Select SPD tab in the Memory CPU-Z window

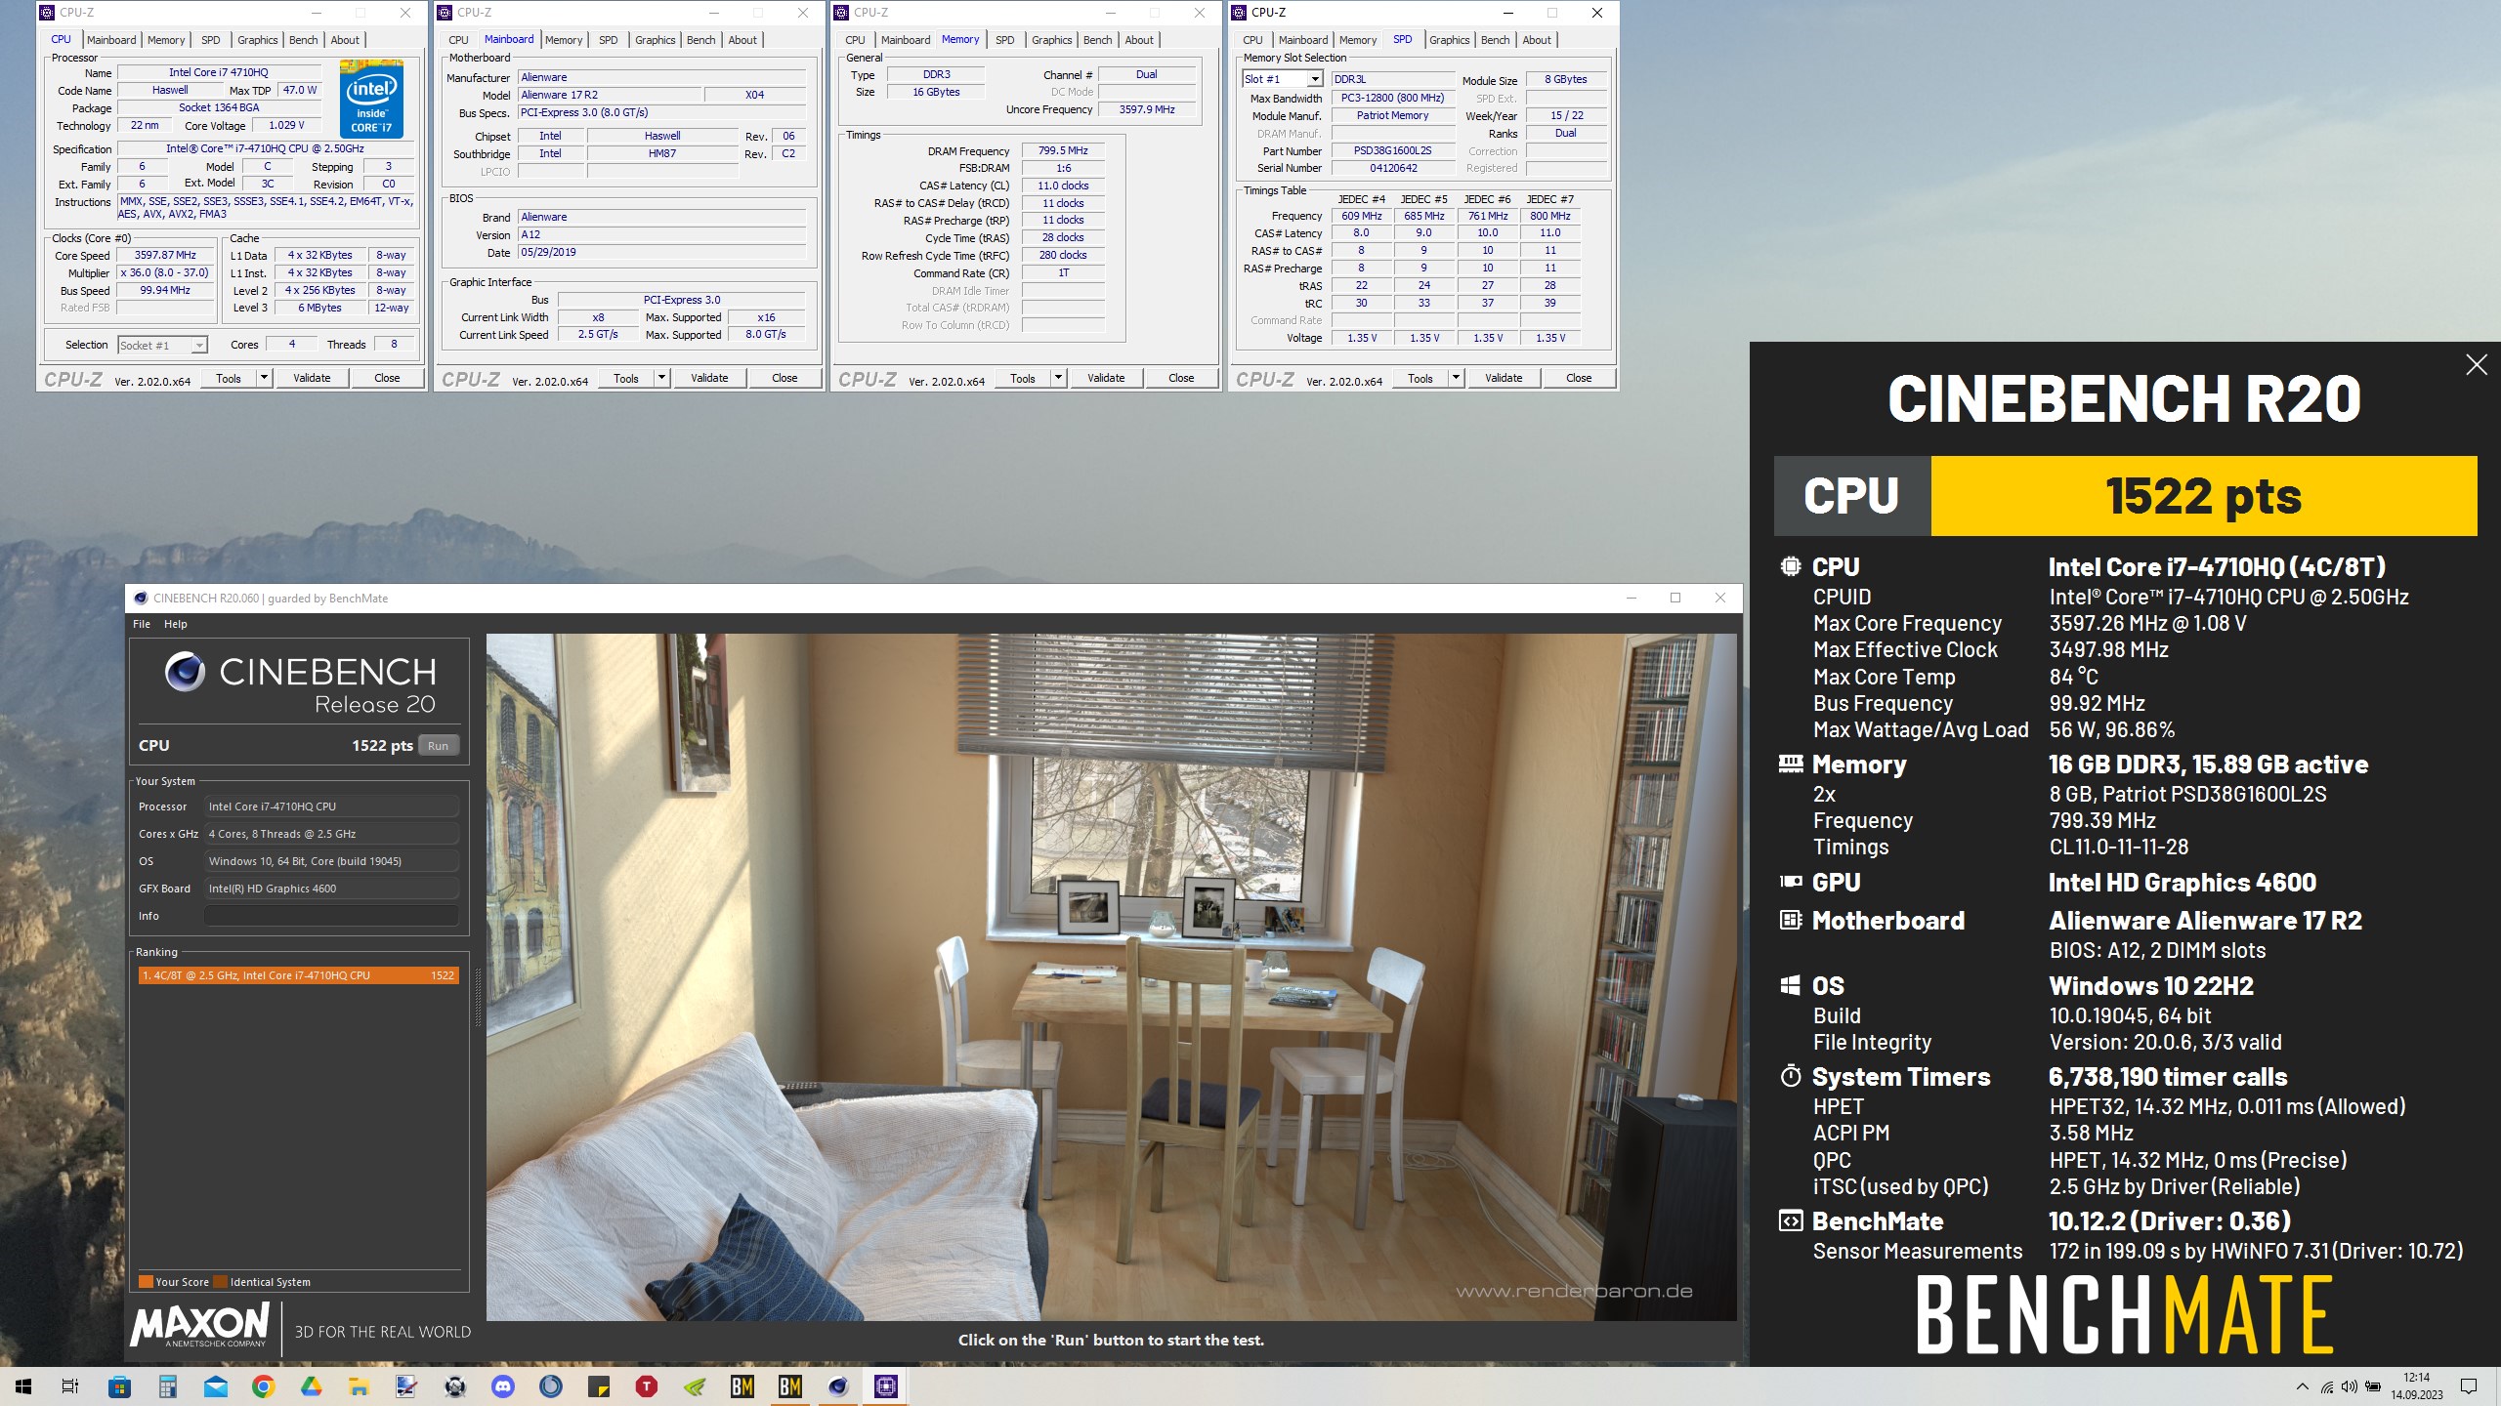[1005, 40]
